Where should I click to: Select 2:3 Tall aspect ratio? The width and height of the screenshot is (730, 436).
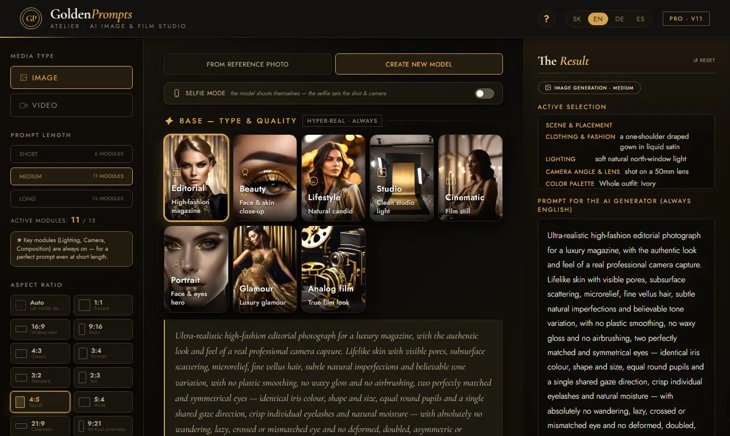coord(103,377)
